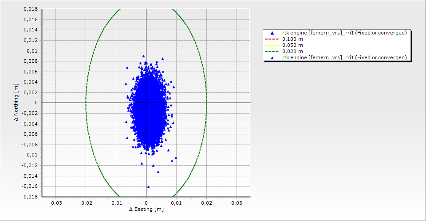Click the "0,018" tick label on the northing axis
The image size is (426, 221).
coord(32,9)
